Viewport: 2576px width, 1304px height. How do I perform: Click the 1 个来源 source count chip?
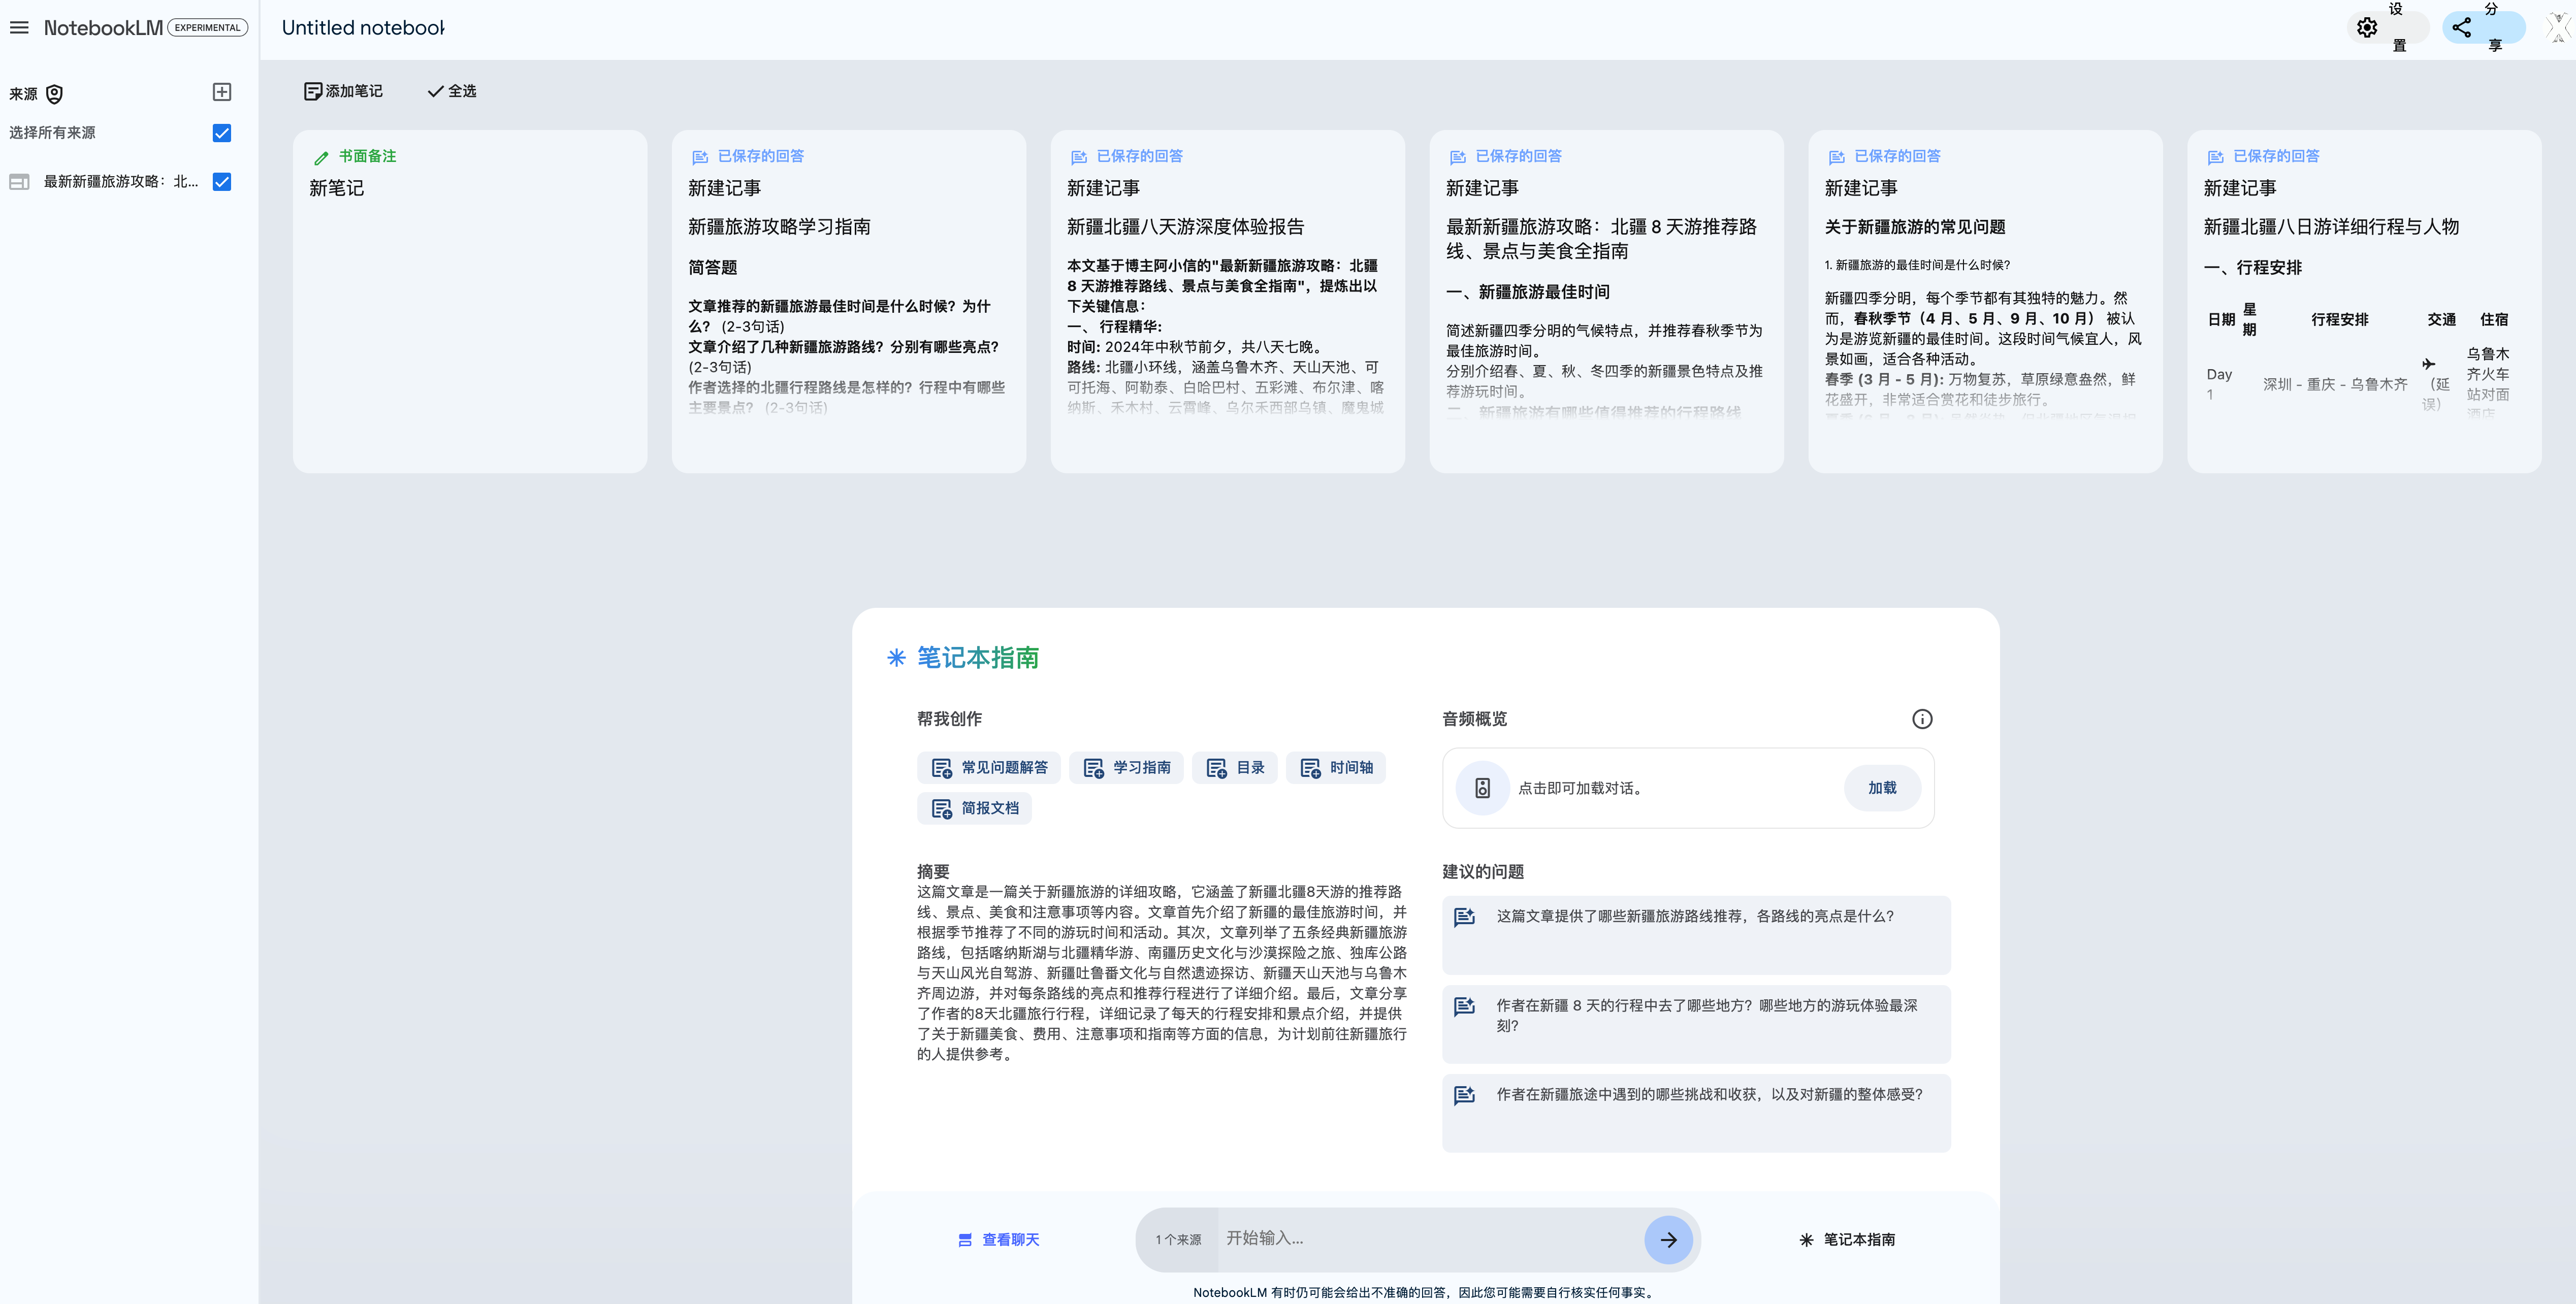click(1178, 1240)
